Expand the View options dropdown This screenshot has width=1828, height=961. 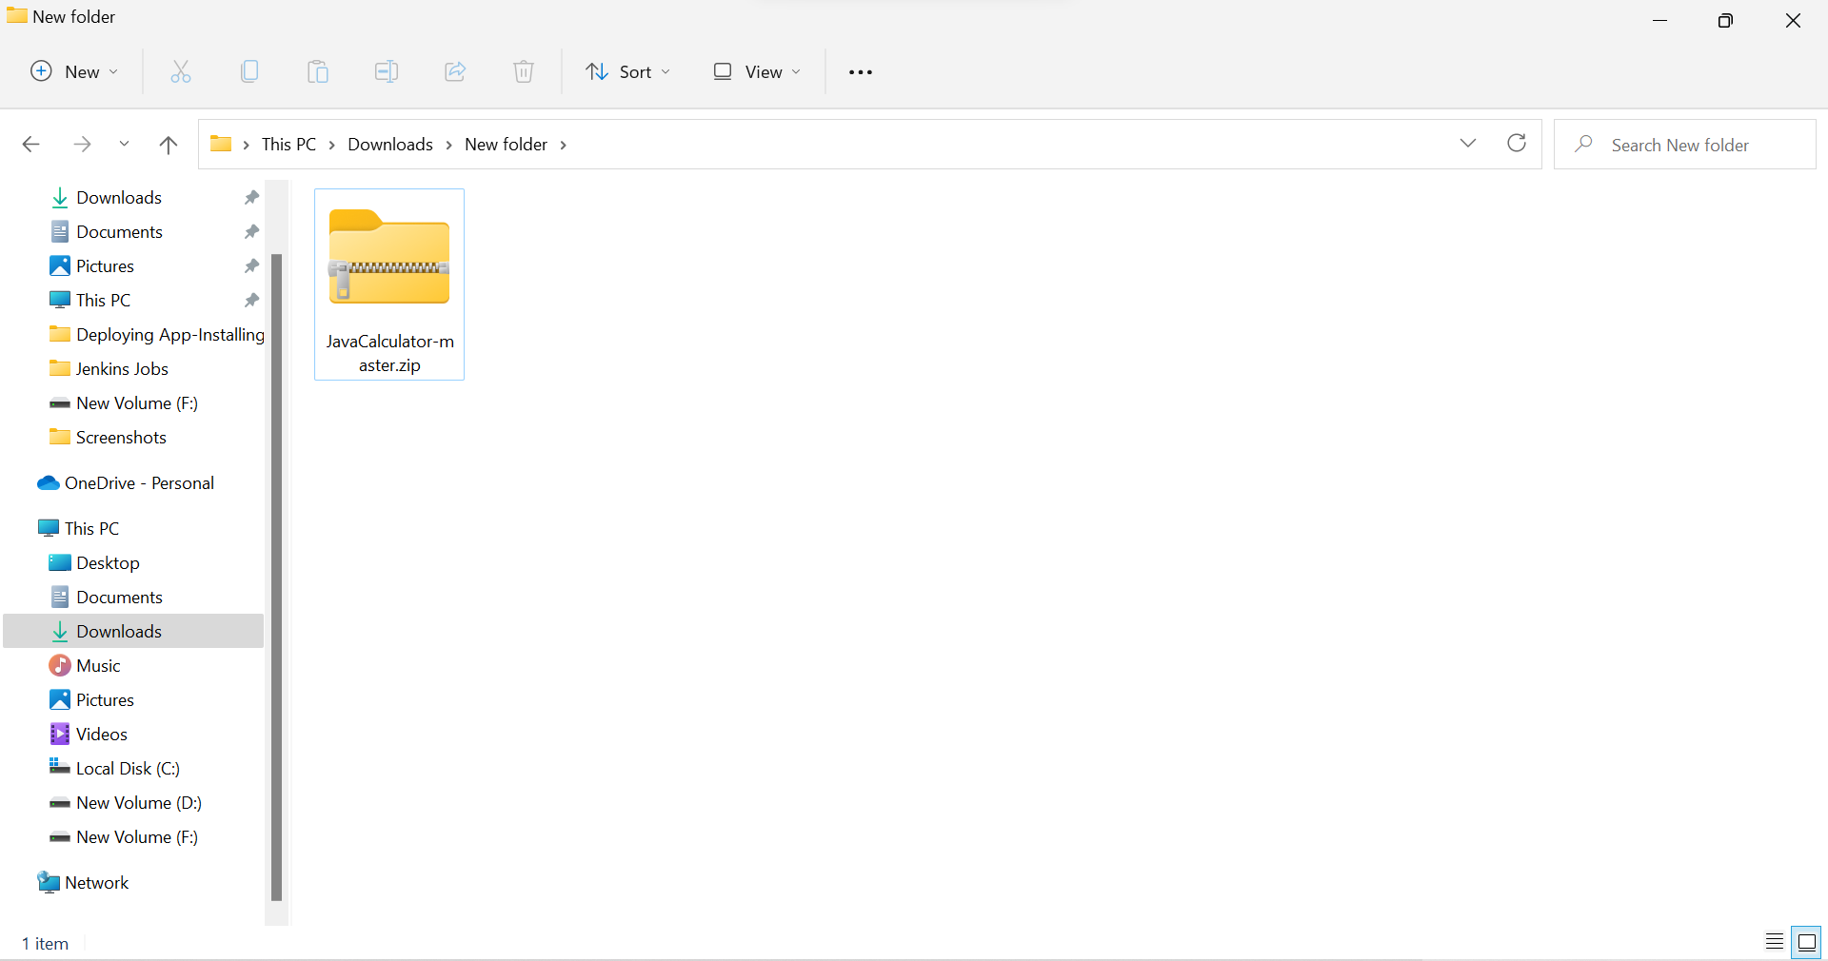pos(758,72)
